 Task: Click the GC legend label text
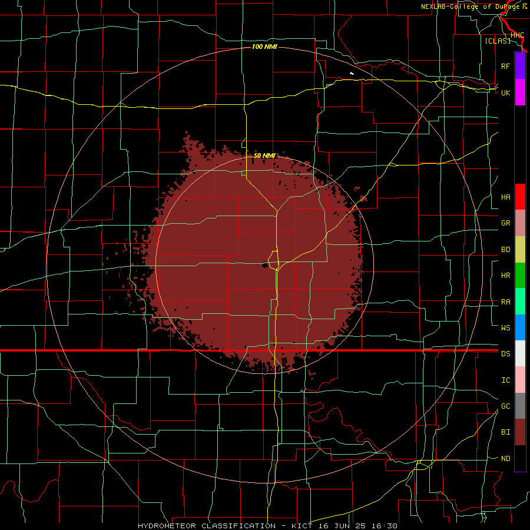(505, 406)
